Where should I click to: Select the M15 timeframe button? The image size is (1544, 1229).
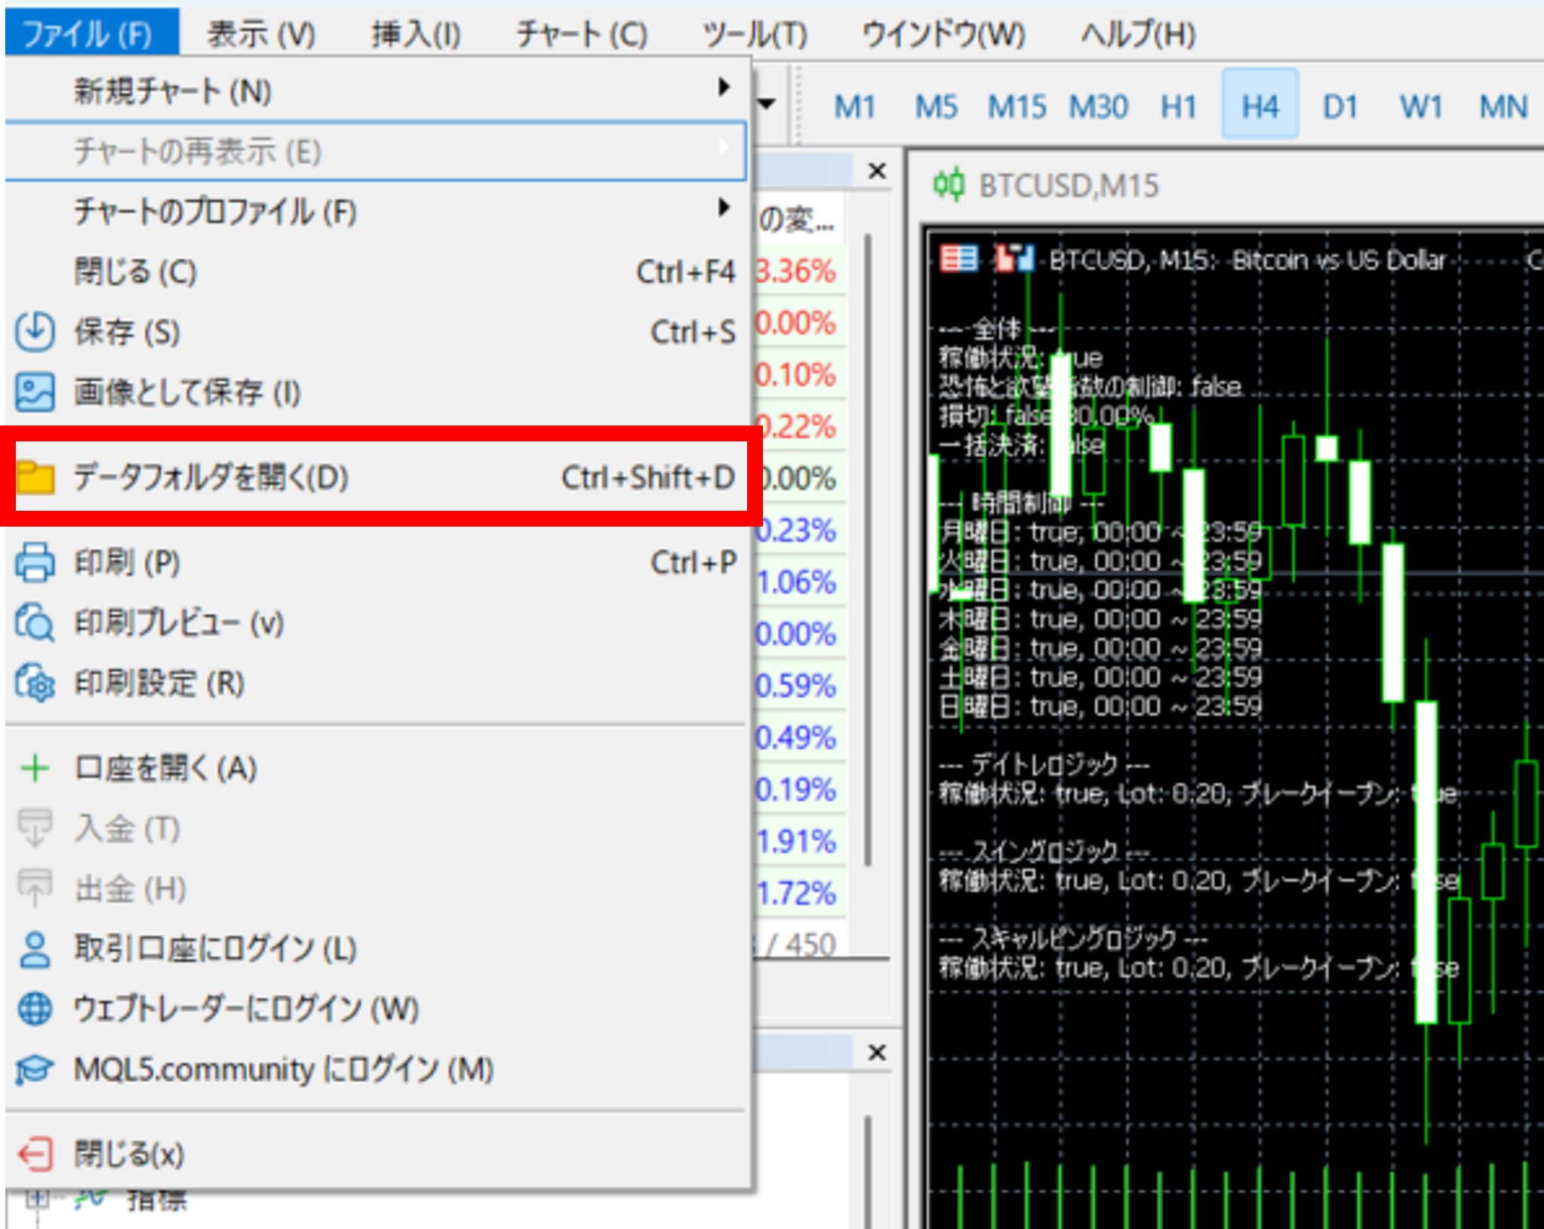coord(1017,106)
